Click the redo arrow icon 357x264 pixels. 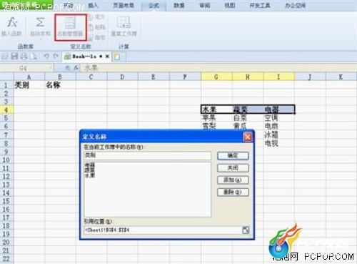click(56, 57)
